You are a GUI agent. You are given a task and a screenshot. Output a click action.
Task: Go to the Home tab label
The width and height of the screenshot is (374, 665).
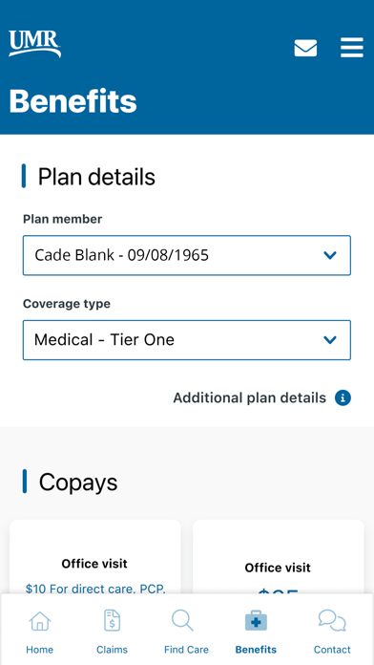40,650
